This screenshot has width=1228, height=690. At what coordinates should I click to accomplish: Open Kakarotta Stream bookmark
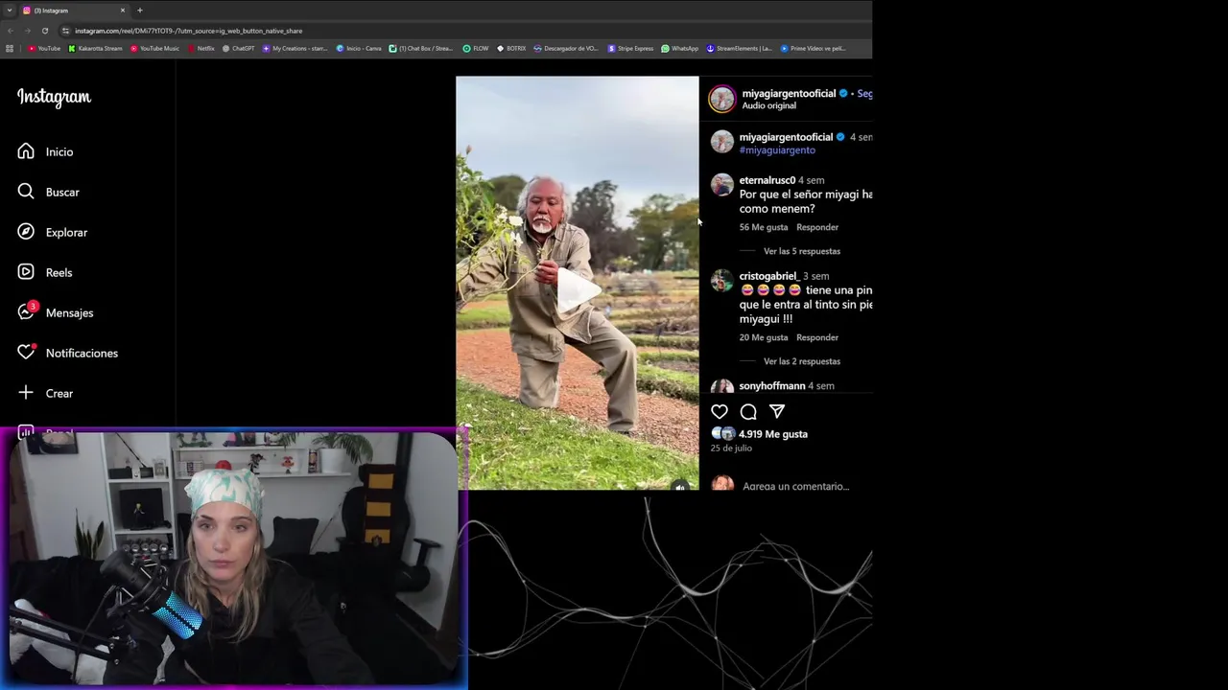pyautogui.click(x=95, y=48)
